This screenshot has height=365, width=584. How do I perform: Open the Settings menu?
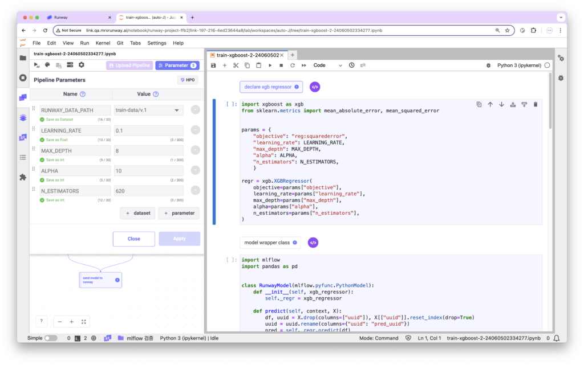tap(157, 43)
